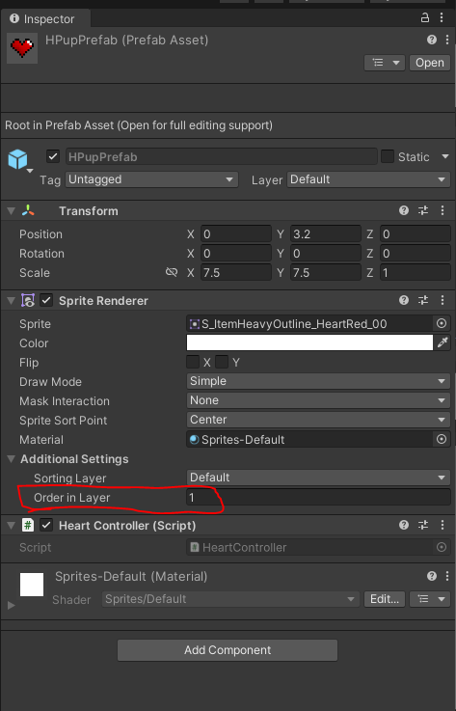Click the Order in Layer field
The image size is (456, 711).
point(318,498)
